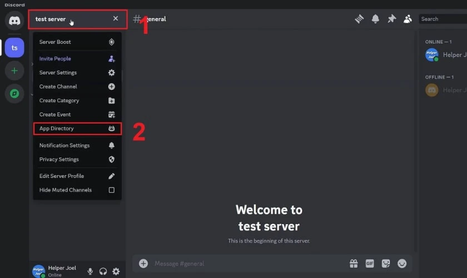Open Server Settings menu entry
This screenshot has width=467, height=278.
pos(77,73)
